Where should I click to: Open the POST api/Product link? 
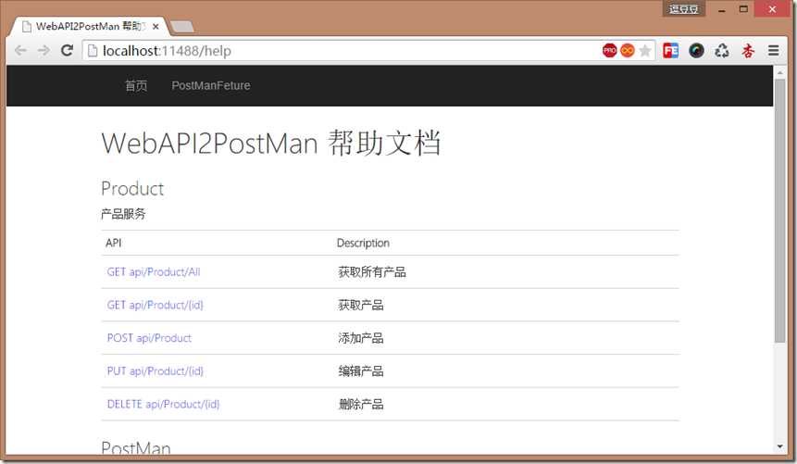tap(149, 338)
